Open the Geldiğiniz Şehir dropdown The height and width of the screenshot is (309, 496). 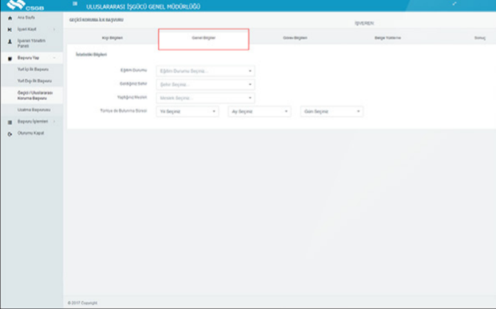(x=205, y=84)
